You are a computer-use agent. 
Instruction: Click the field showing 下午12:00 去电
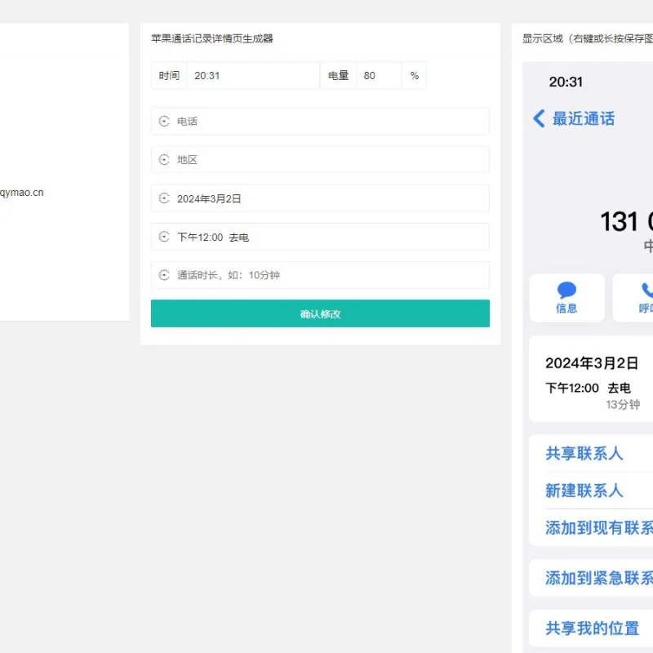point(320,237)
